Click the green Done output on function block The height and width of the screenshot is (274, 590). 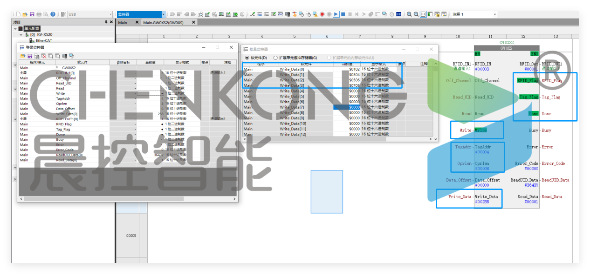click(x=533, y=114)
